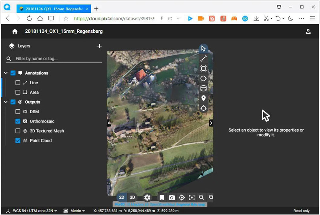Viewport: 320px width, 215px height.
Task: Take a screenshot with camera icon
Action: (x=172, y=197)
